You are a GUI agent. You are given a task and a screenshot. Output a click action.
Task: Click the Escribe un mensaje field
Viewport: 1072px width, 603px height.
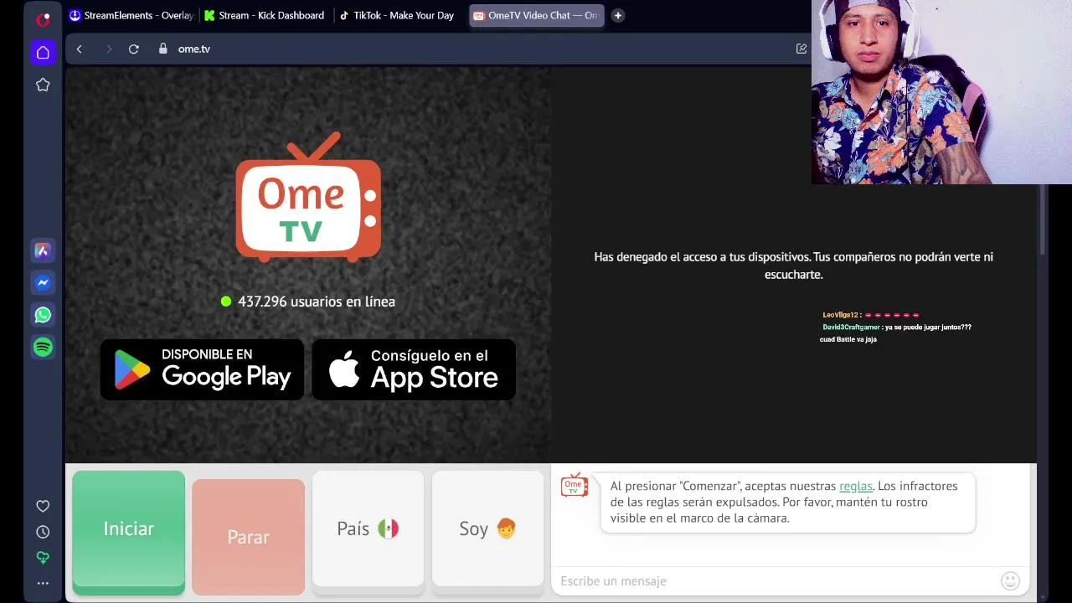pyautogui.click(x=777, y=580)
